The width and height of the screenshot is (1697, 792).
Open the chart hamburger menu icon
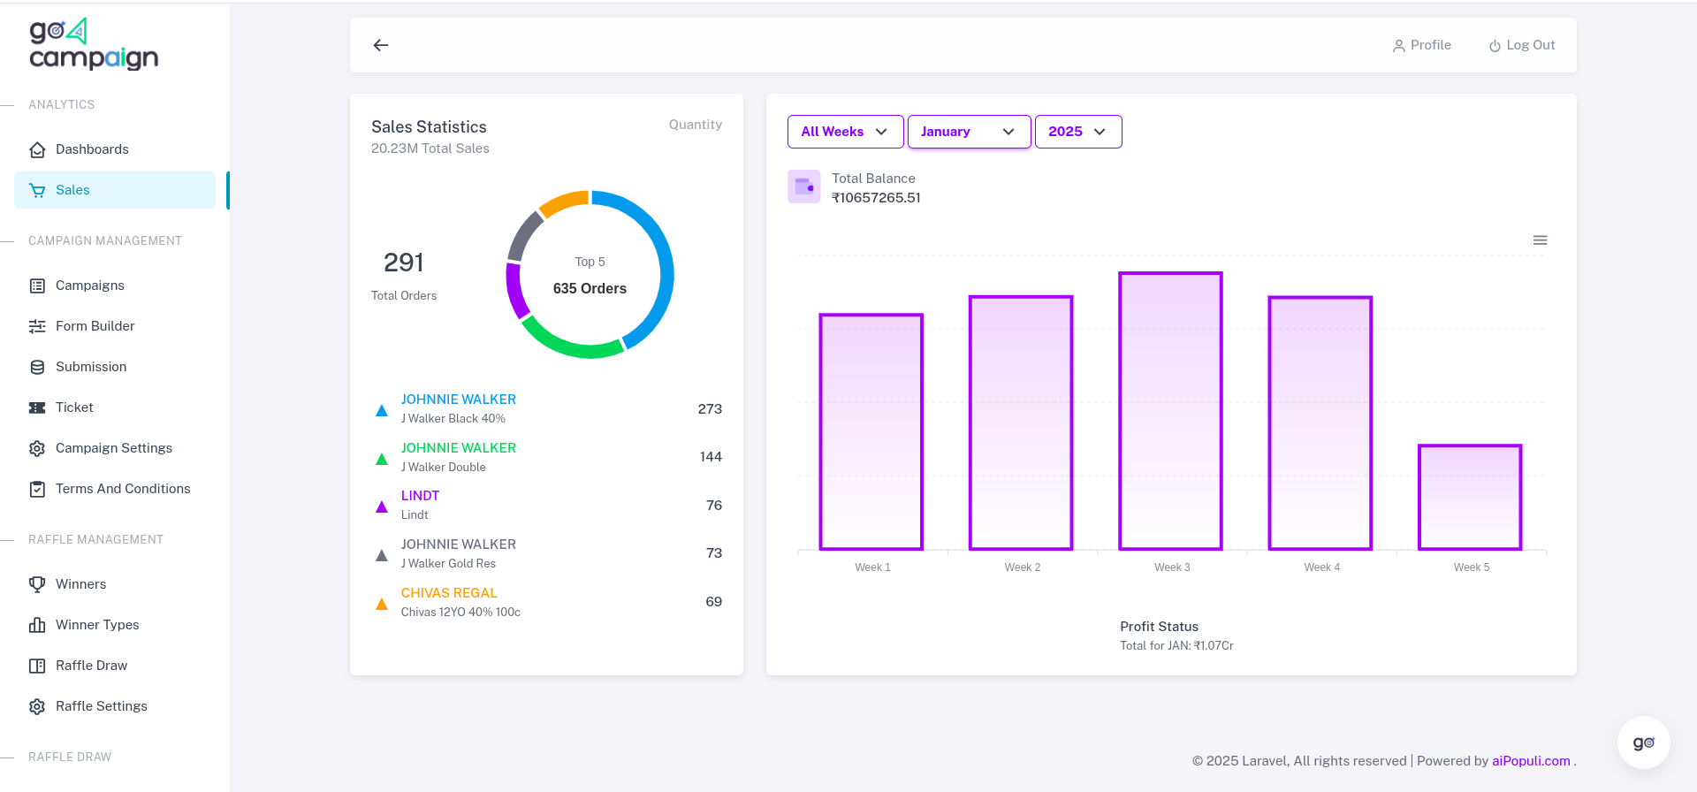[1540, 240]
